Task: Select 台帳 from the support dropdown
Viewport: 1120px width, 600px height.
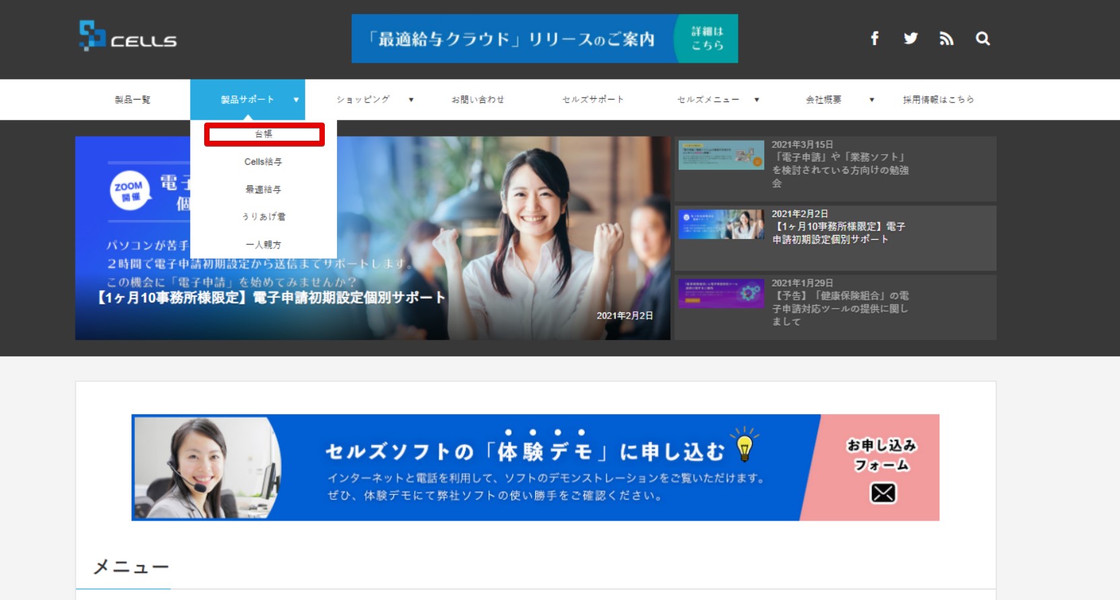Action: point(264,134)
